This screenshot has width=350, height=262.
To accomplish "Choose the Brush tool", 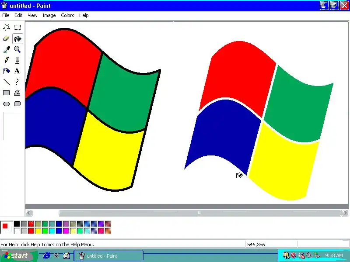I will point(17,60).
